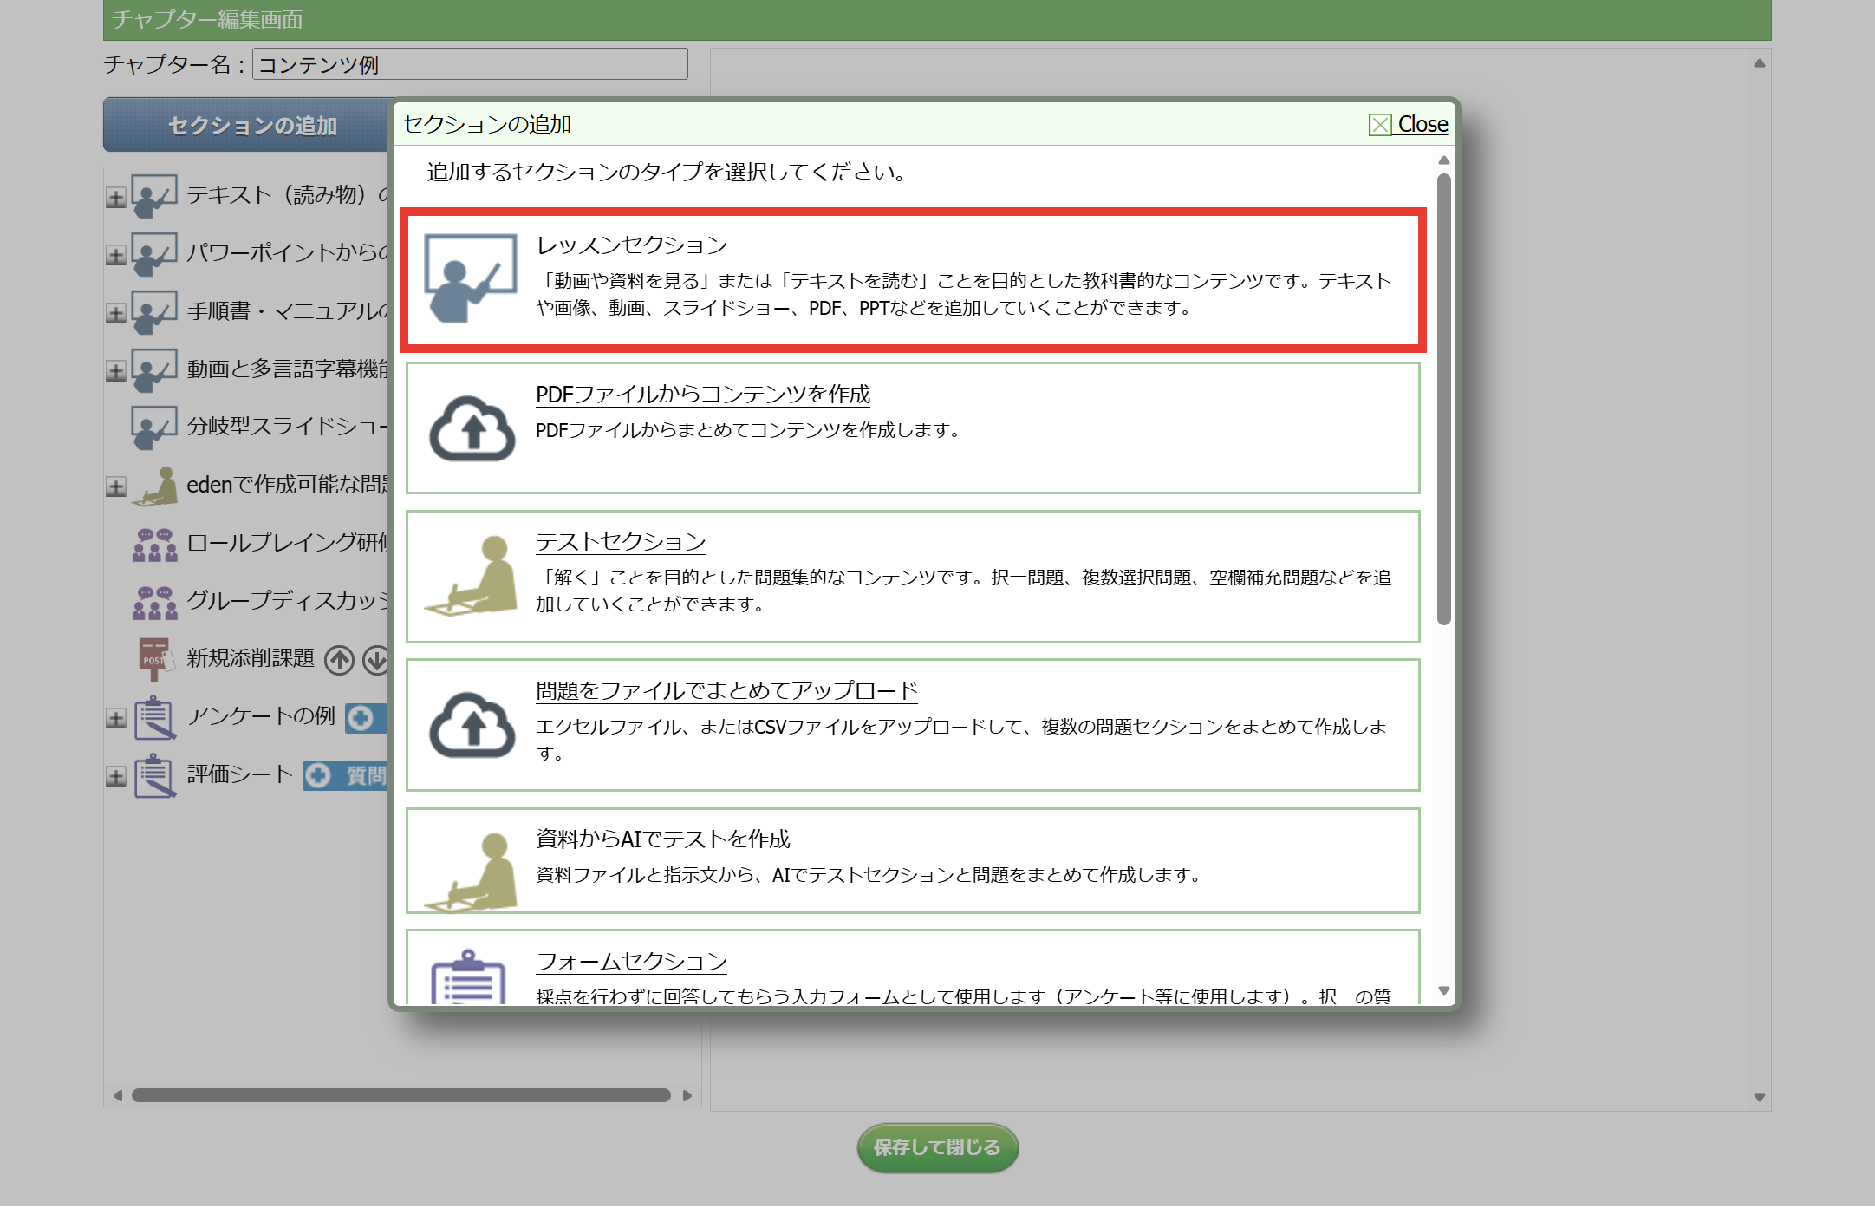
Task: Click the description PDFファイルからまとめてコンテンツを作成します。
Action: 748,430
